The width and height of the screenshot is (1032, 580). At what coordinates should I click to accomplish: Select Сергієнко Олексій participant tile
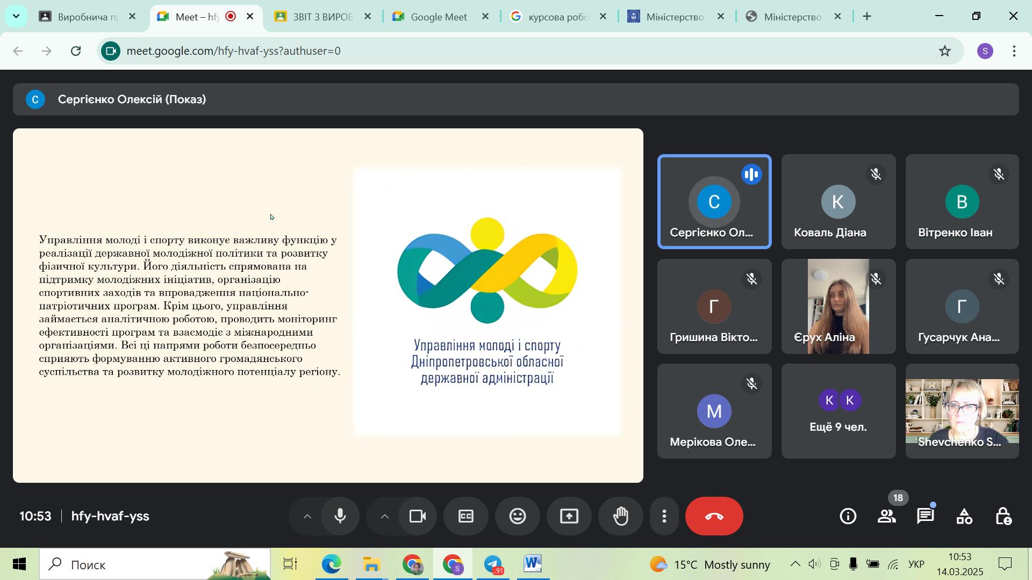(714, 201)
